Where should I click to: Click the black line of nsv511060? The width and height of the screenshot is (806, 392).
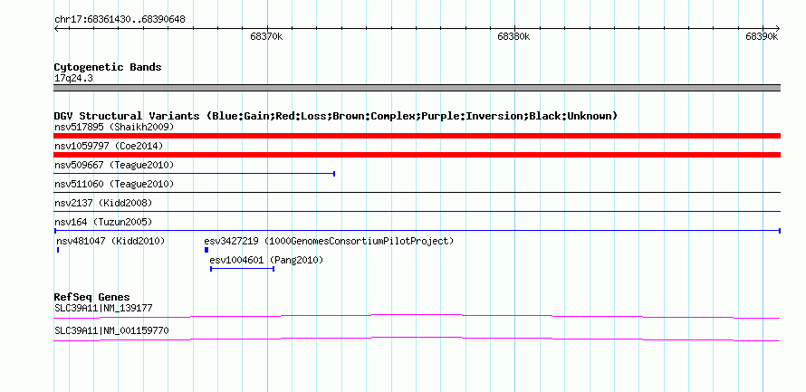417,192
